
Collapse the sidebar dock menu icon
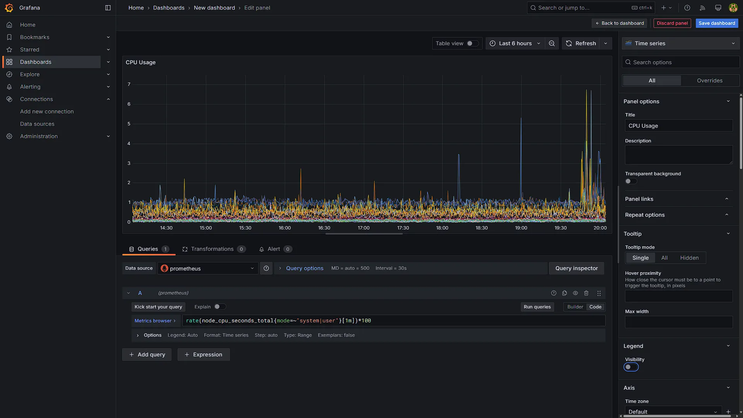108,8
